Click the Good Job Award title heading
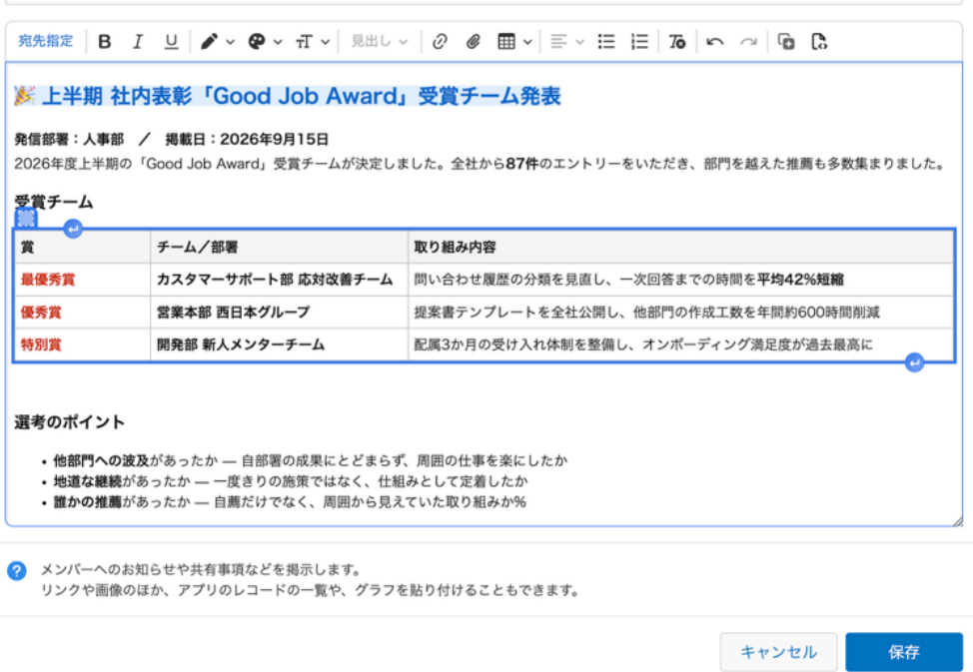The width and height of the screenshot is (973, 672). (x=288, y=96)
